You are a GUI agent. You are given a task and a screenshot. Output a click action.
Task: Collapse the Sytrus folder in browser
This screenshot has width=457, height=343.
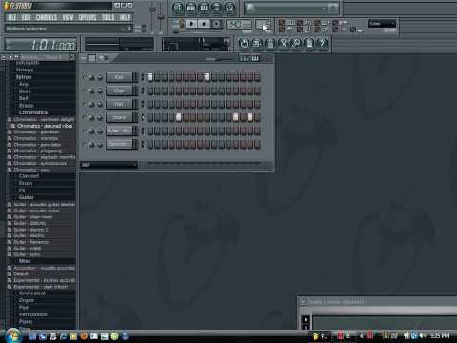(24, 77)
